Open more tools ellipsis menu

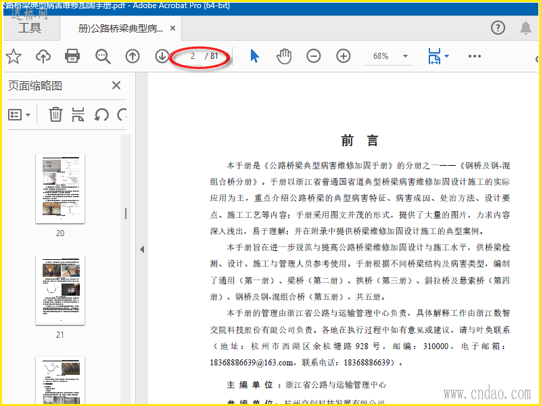tap(475, 56)
